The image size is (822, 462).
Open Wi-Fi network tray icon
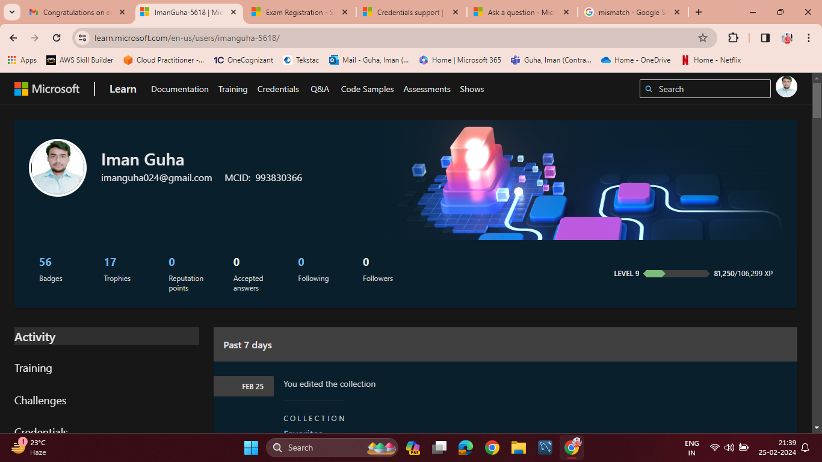(x=714, y=448)
